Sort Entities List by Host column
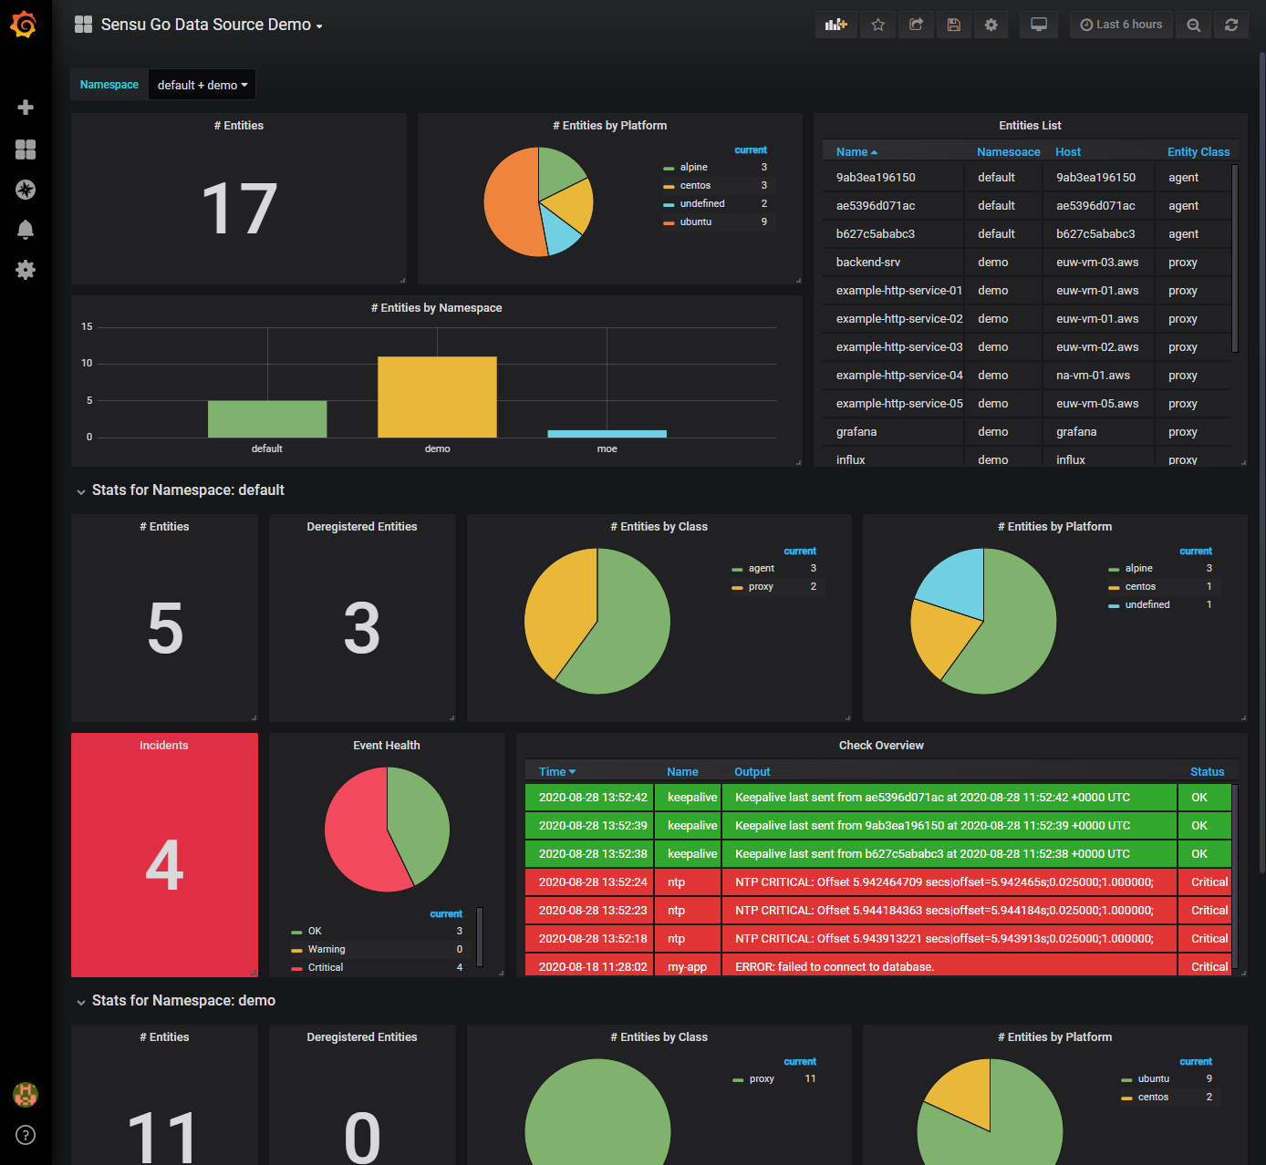This screenshot has width=1266, height=1165. (x=1068, y=152)
